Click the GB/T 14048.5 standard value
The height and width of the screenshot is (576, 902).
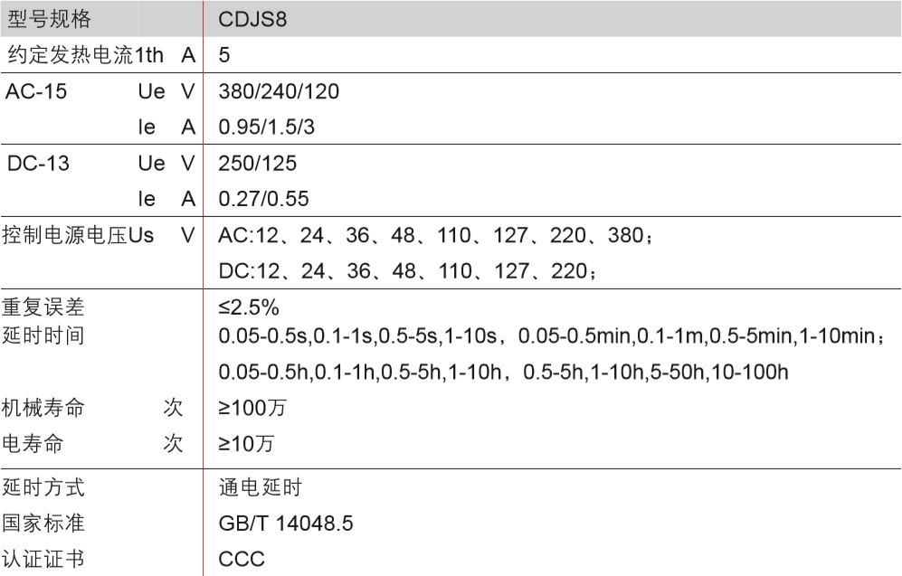pos(285,524)
